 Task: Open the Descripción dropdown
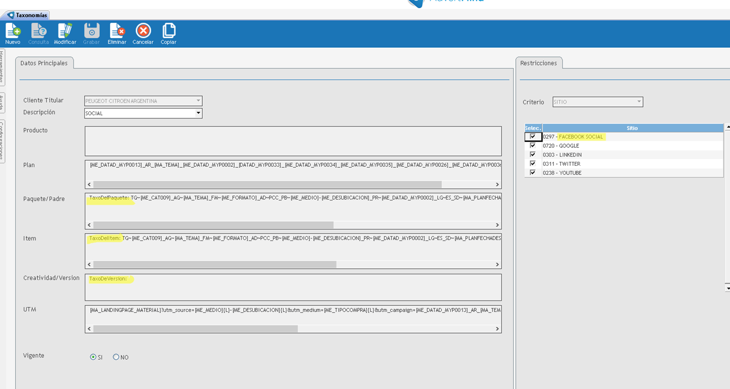coord(198,113)
